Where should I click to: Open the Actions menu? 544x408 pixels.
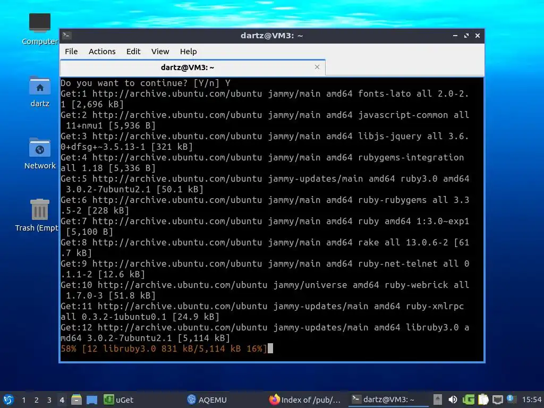102,52
